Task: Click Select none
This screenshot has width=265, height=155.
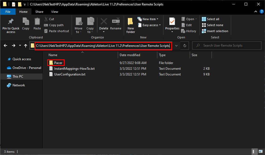Action: 213,25
